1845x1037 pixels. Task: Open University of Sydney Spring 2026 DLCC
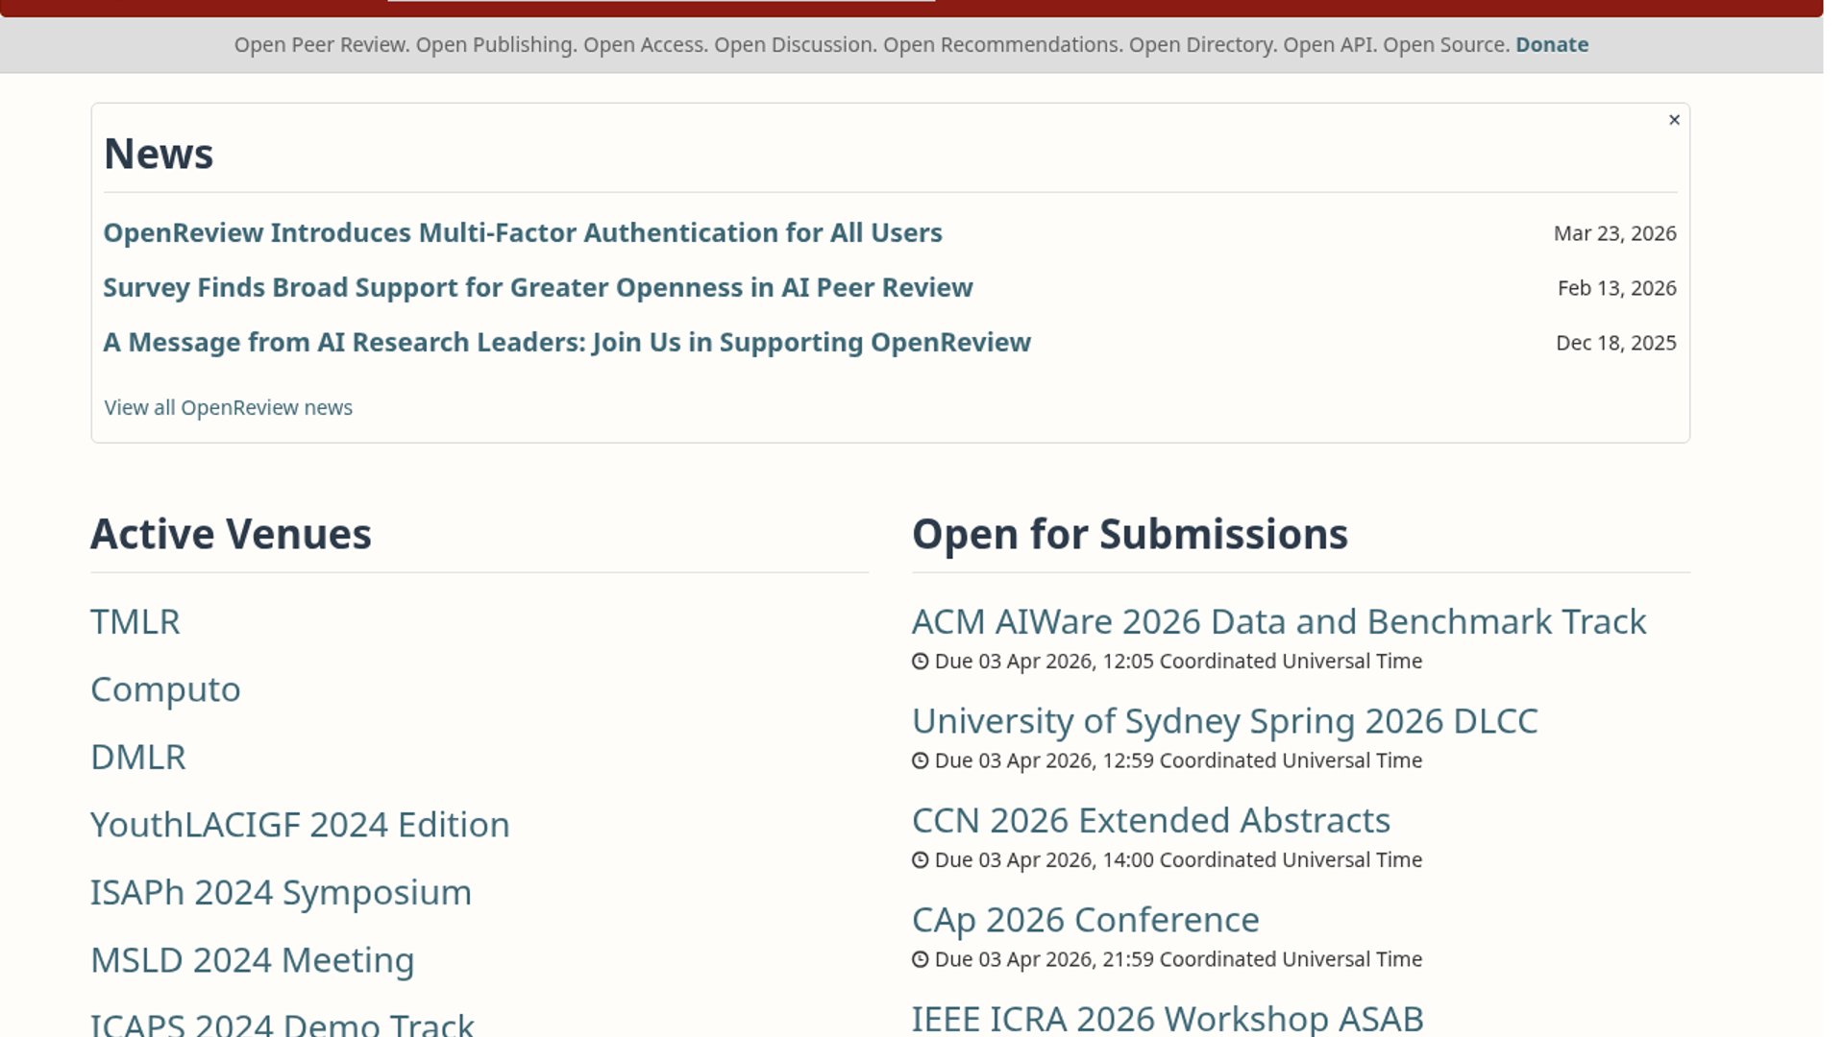[x=1224, y=721]
